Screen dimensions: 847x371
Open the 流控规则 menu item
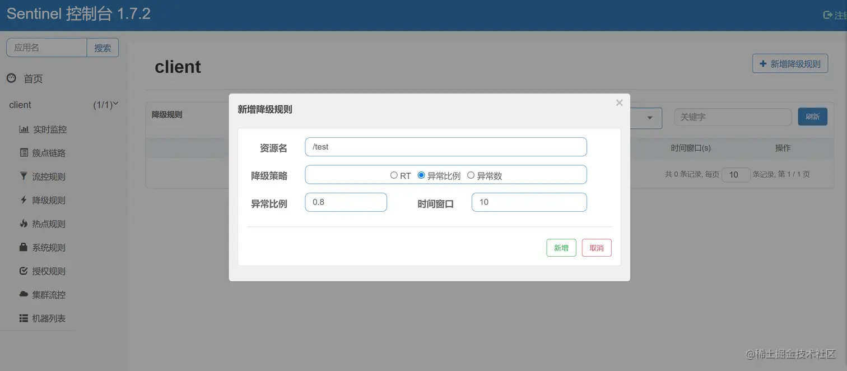click(49, 177)
